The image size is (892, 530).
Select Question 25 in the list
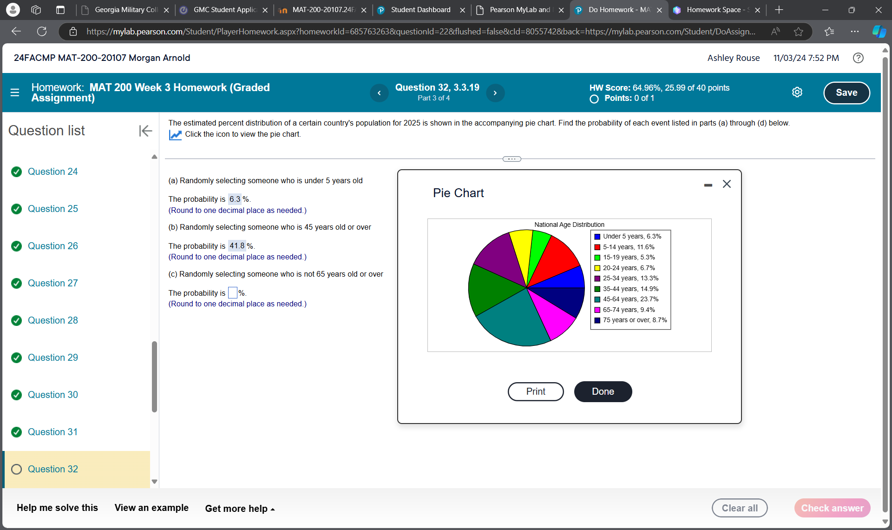point(52,209)
